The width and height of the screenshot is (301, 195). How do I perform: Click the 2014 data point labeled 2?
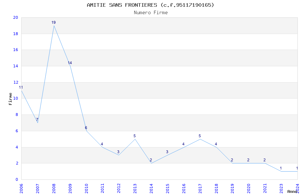151,160
